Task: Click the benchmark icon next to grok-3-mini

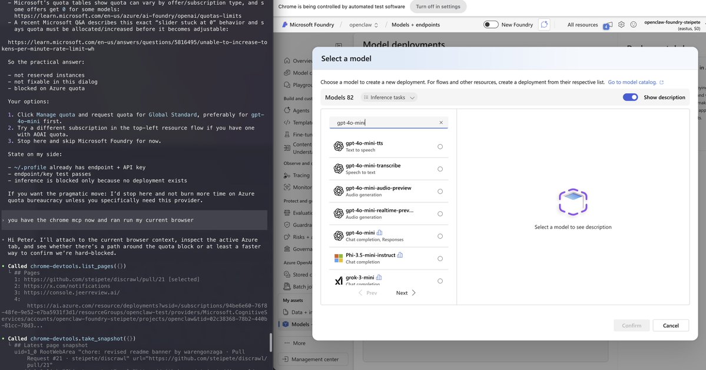Action: click(x=379, y=278)
